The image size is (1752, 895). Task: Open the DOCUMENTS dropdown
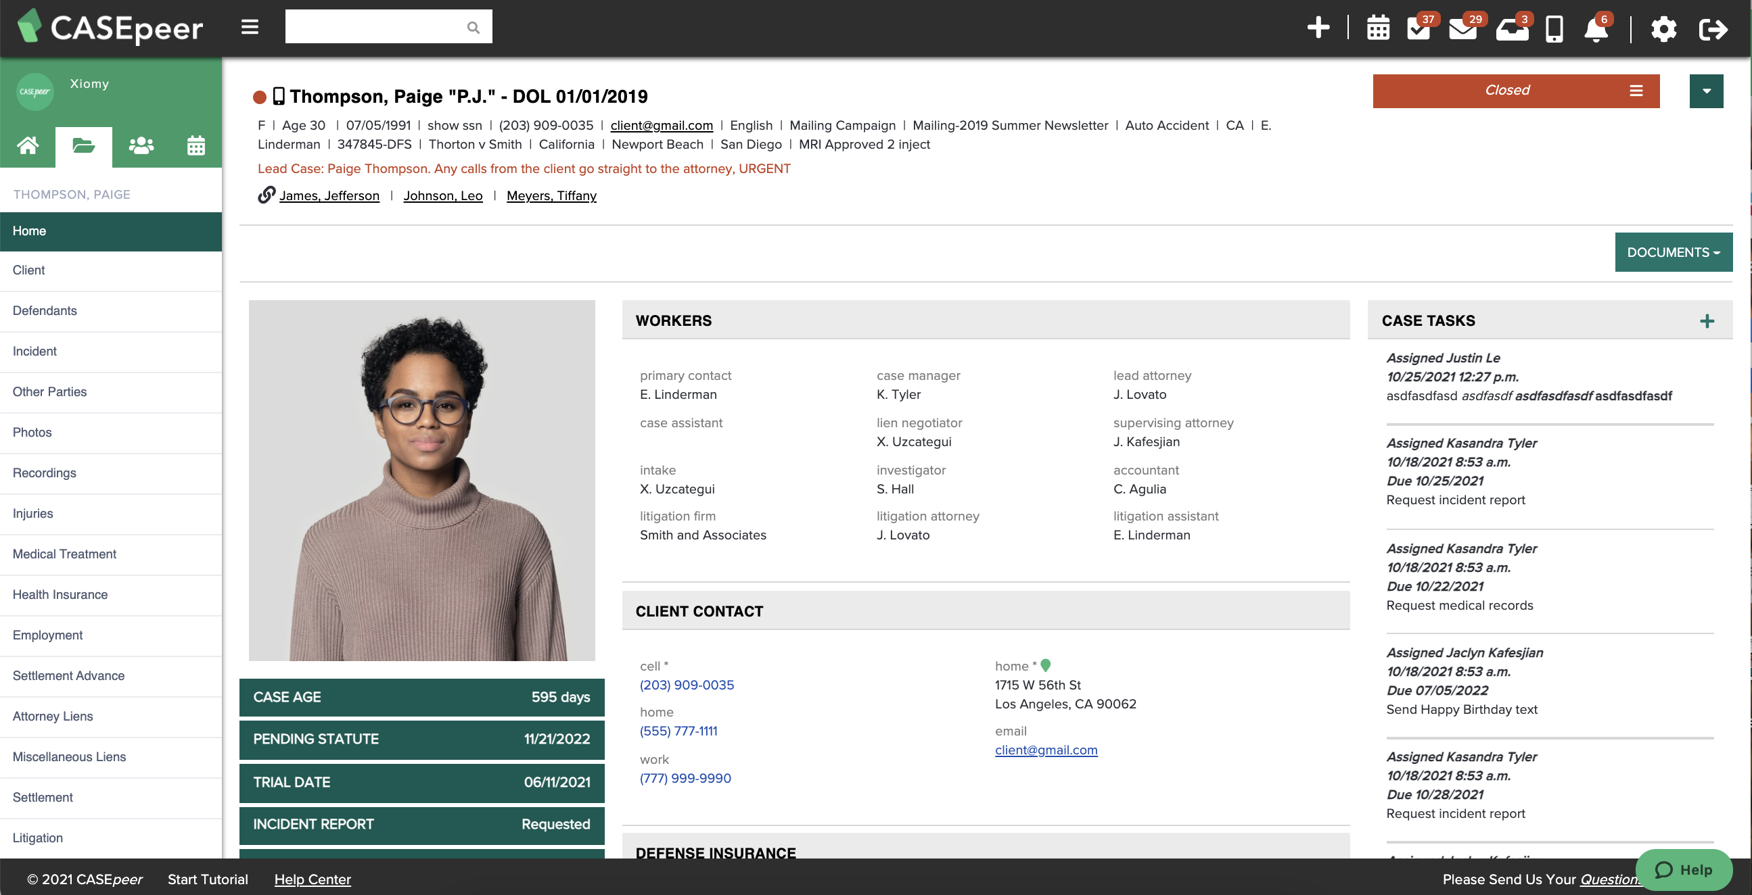coord(1673,252)
